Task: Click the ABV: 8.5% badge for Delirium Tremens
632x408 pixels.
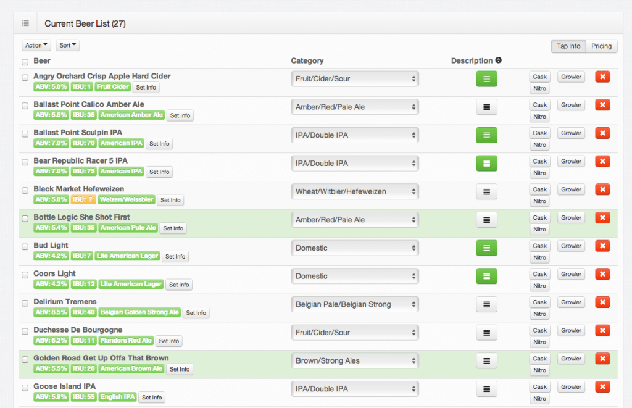Action: [x=51, y=312]
